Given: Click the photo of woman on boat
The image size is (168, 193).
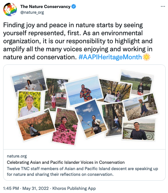Looking at the screenshot, I should tap(29, 81).
